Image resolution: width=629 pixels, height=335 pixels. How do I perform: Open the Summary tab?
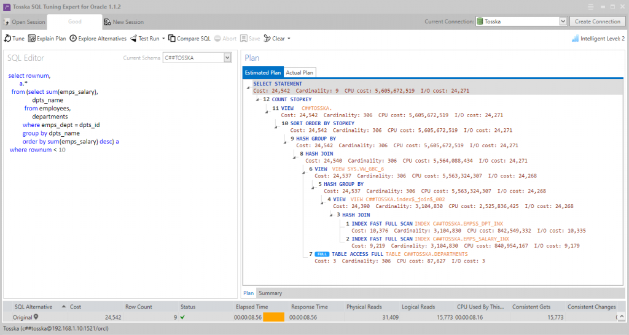pos(270,293)
